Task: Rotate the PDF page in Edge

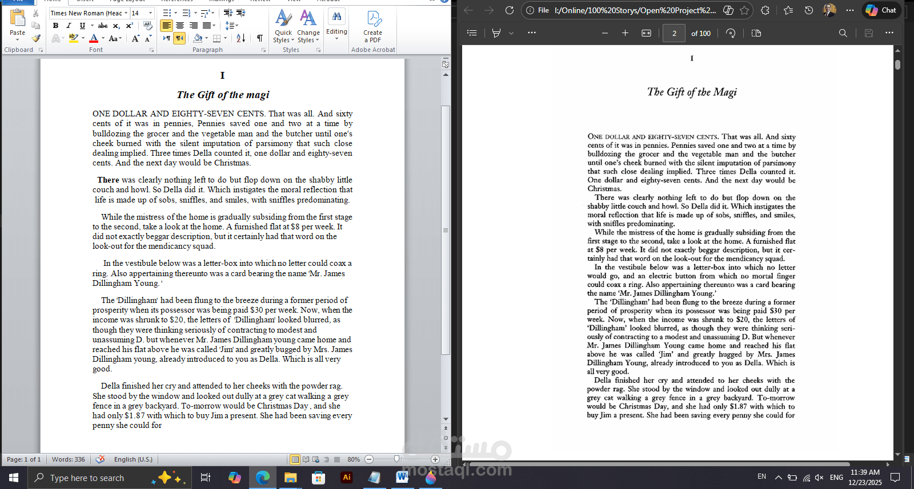Action: pyautogui.click(x=731, y=33)
